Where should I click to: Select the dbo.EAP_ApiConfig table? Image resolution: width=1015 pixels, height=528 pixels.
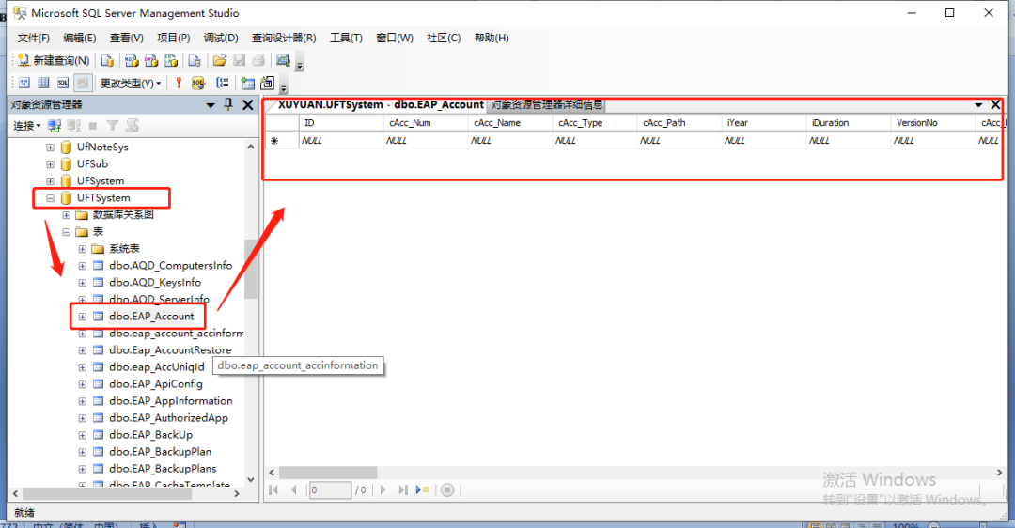point(155,383)
